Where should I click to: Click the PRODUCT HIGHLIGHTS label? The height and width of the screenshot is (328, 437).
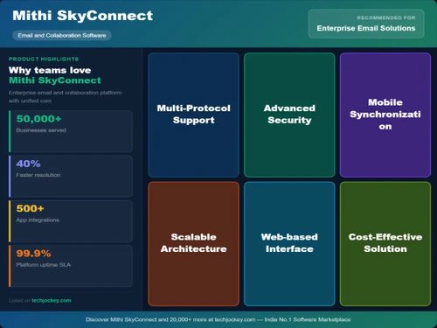pos(44,59)
